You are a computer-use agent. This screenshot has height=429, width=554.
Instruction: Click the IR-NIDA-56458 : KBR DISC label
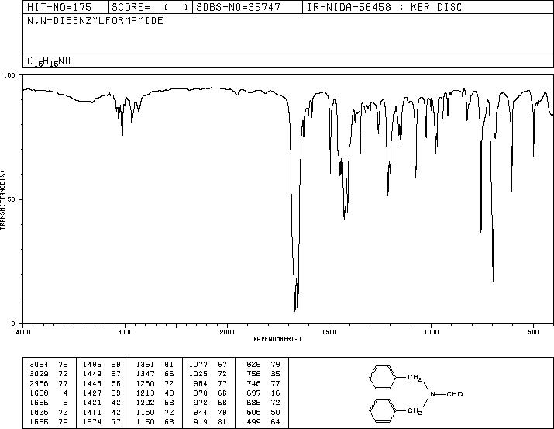[384, 7]
